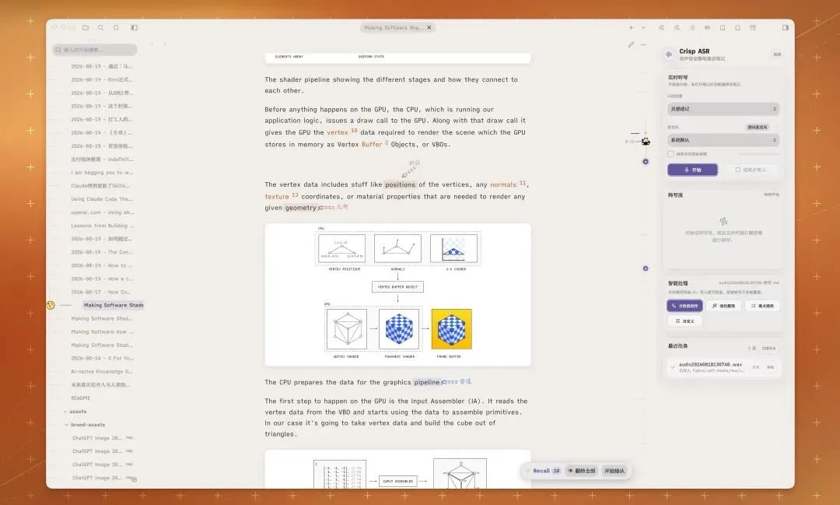Click the sidebar search input field

click(95, 49)
